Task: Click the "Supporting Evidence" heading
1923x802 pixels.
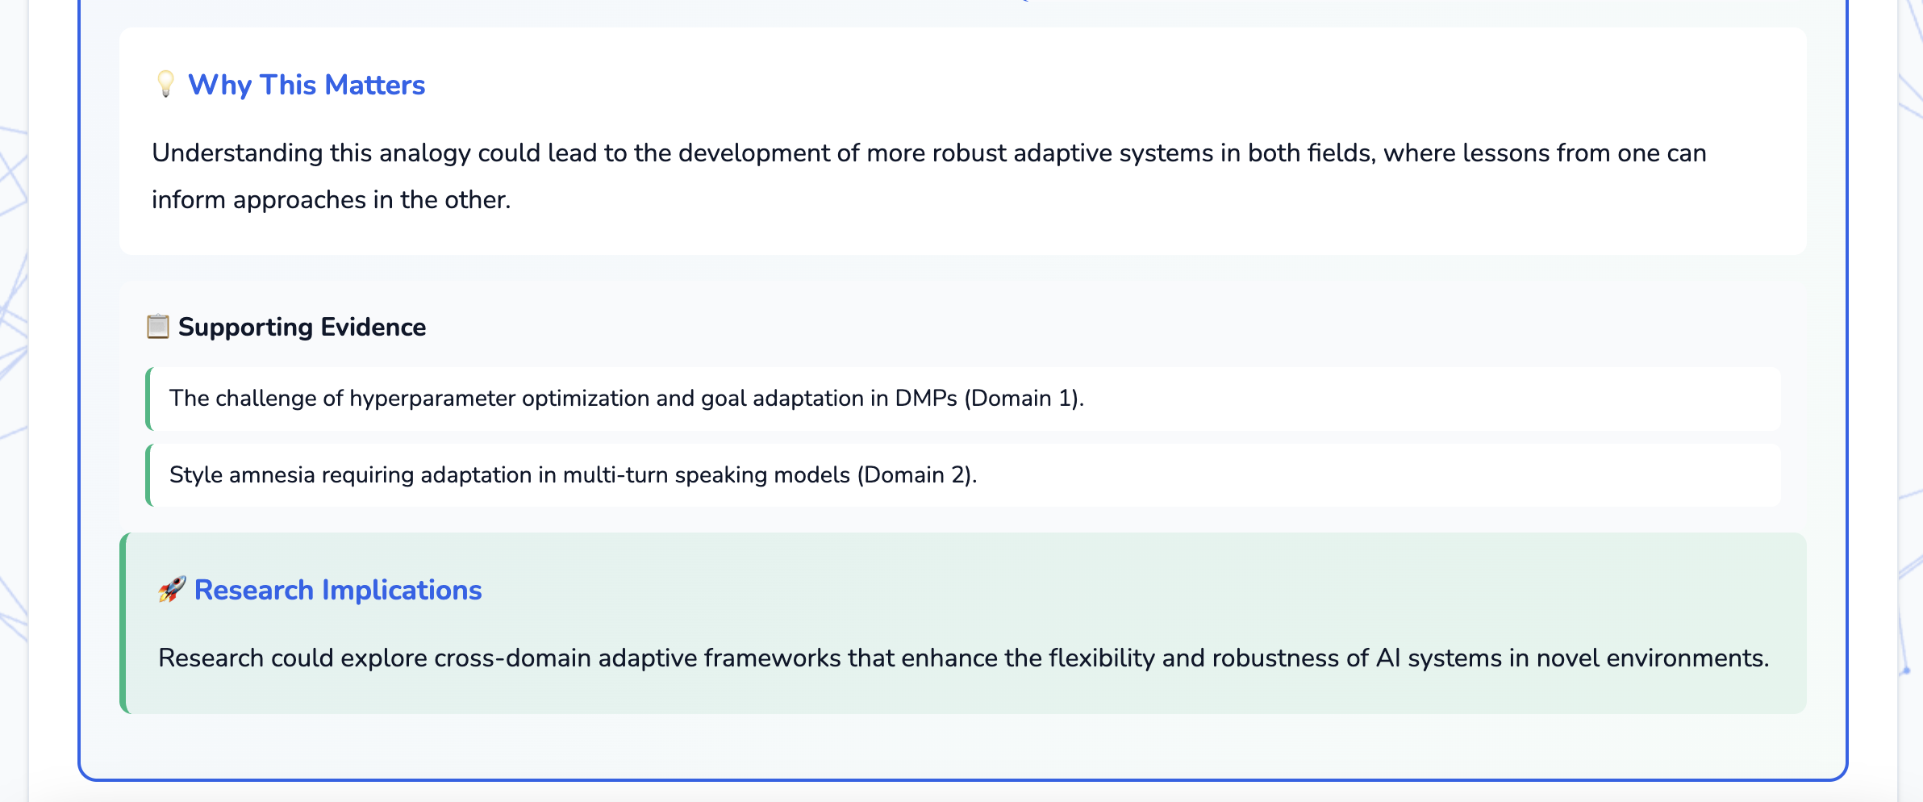Action: (302, 327)
